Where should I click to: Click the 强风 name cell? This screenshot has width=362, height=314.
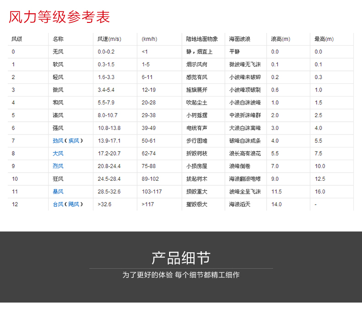tap(58, 128)
